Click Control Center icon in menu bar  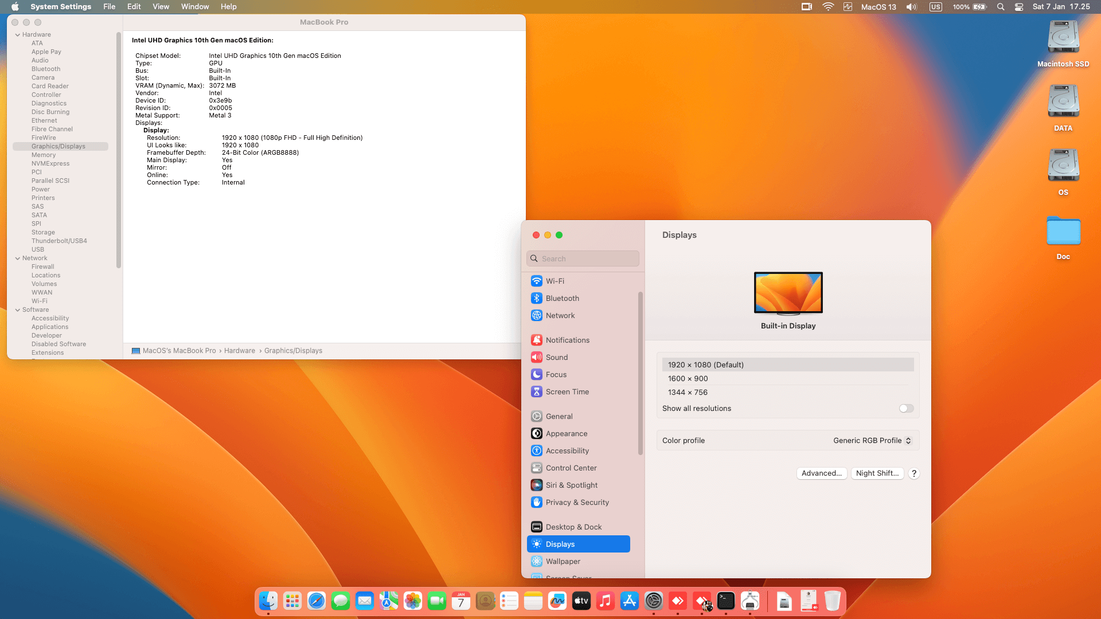pos(1019,7)
